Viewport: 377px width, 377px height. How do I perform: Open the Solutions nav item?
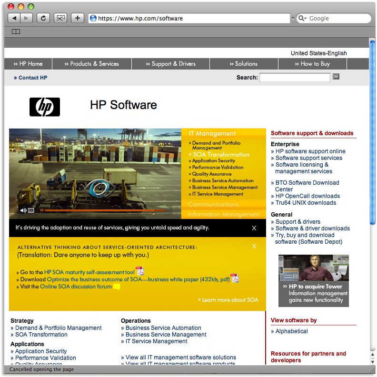point(244,64)
